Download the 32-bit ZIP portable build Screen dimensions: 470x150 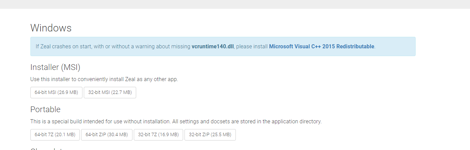click(210, 134)
